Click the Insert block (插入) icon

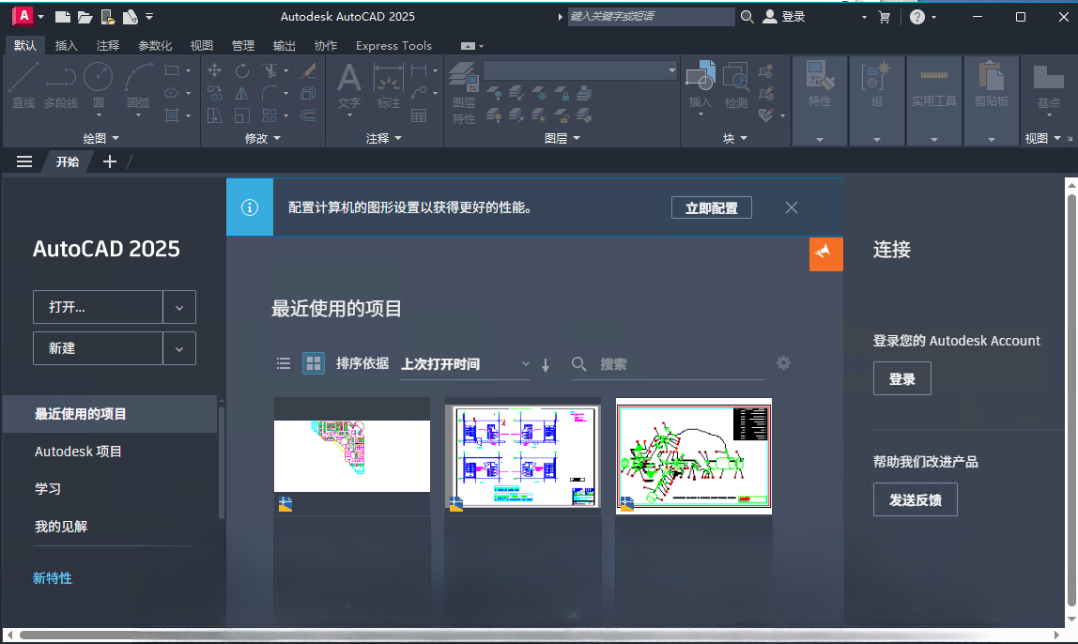coord(701,76)
